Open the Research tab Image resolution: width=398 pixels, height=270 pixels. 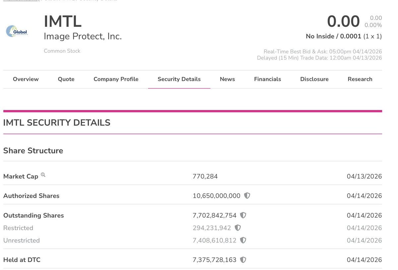point(360,79)
